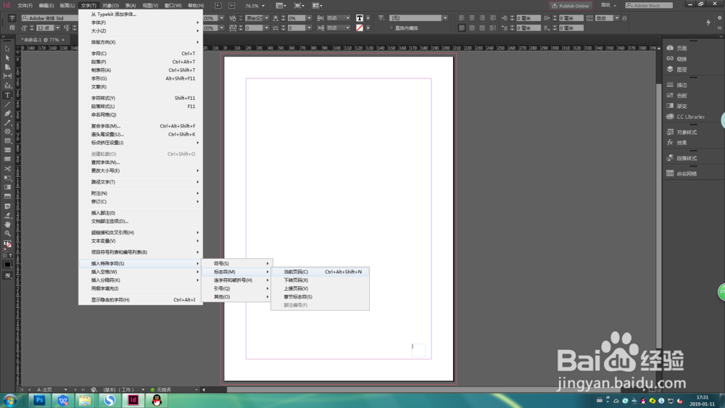725x408 pixels.
Task: Toggle the 直排内横排 checkbox
Action: coord(391,28)
